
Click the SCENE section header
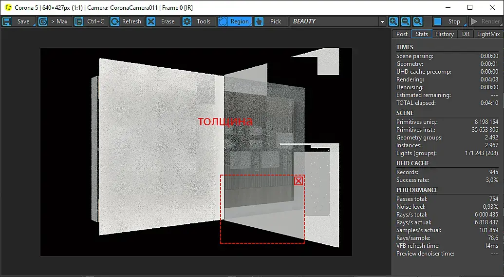point(405,113)
